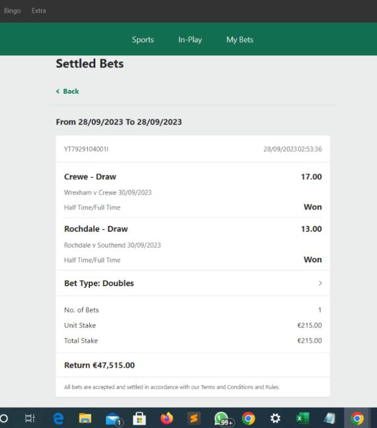Open the Mail app with unread badge

[x=113, y=419]
